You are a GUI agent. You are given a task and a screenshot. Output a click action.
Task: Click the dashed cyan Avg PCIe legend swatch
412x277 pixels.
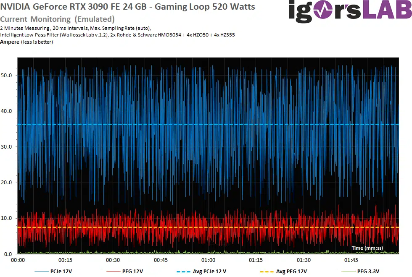pyautogui.click(x=184, y=272)
